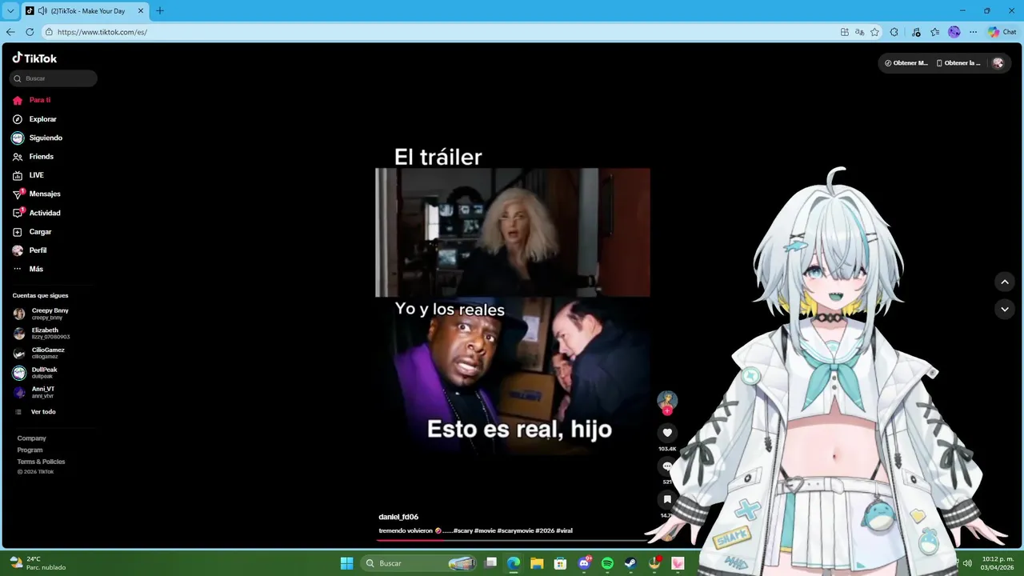Expand the Más menu
This screenshot has height=576, width=1024.
tap(28, 269)
